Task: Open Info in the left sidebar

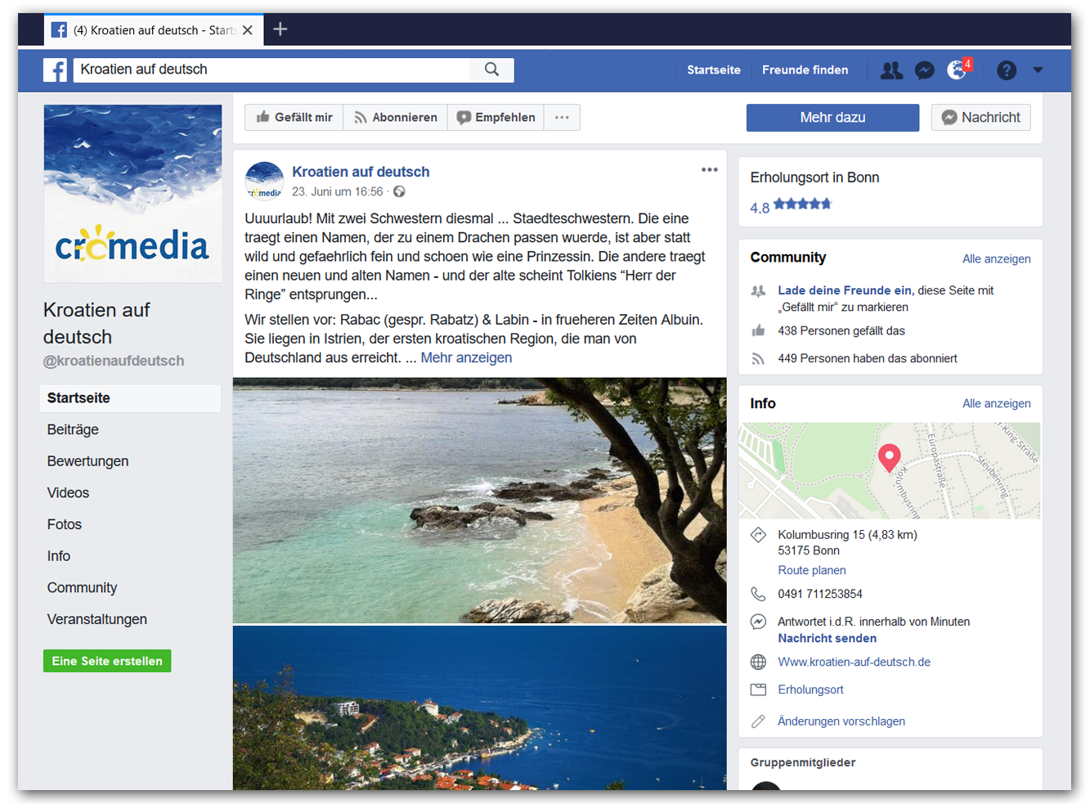Action: [58, 556]
